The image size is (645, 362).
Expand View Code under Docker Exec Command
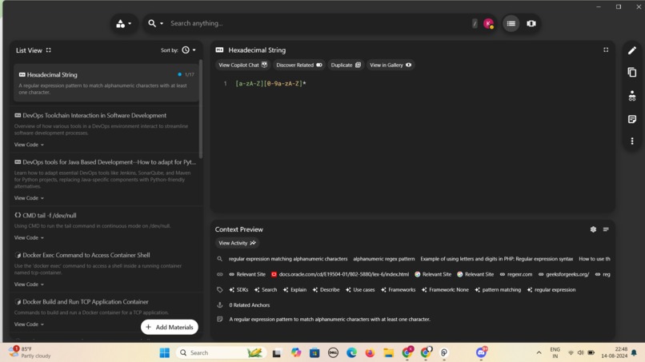click(29, 284)
